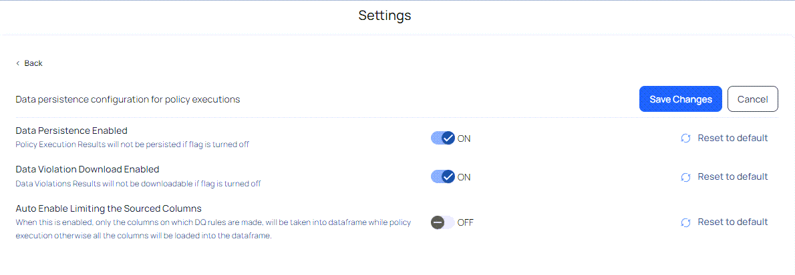795x275 pixels.
Task: Disable Data Violation Download Enabled switch
Action: pos(443,177)
